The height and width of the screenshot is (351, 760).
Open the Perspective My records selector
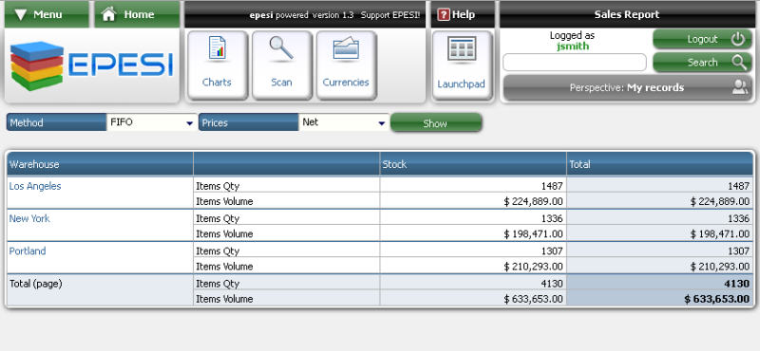pyautogui.click(x=628, y=87)
